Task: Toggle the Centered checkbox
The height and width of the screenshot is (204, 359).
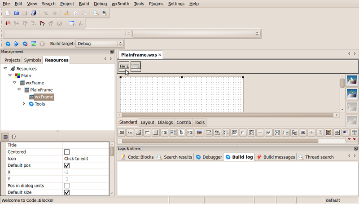Action: click(x=67, y=152)
